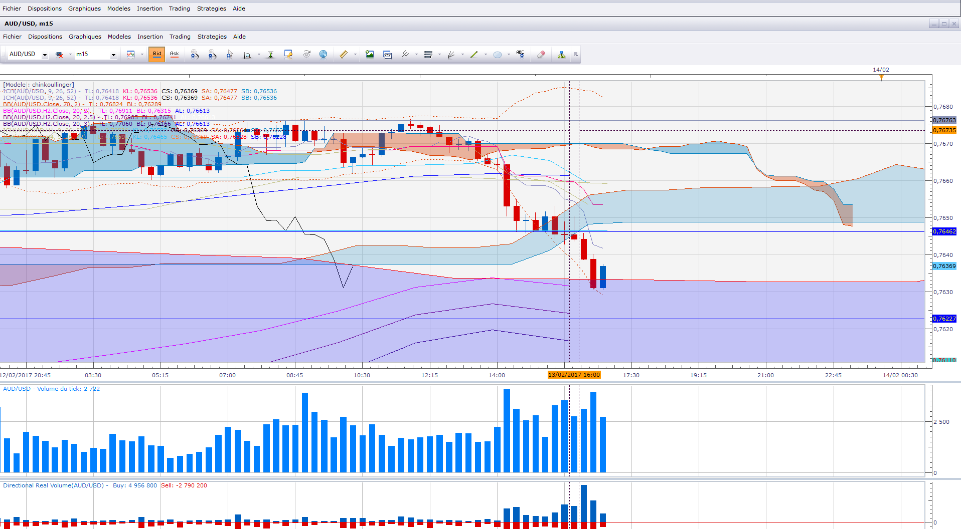Click the blue 0,76462 price level tag
This screenshot has height=529, width=961.
click(x=944, y=231)
